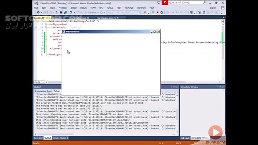Switch to the Locals tab

(56, 138)
